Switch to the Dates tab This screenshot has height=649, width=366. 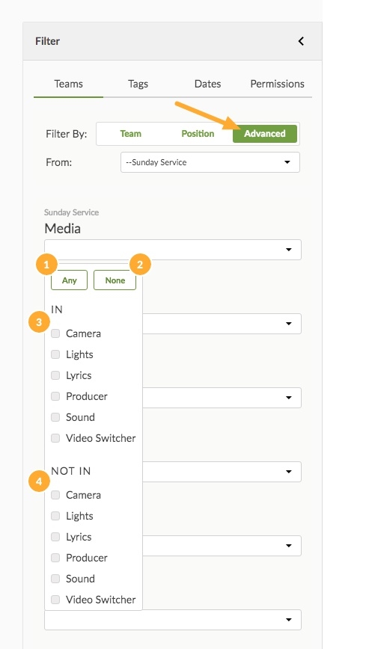pyautogui.click(x=207, y=84)
